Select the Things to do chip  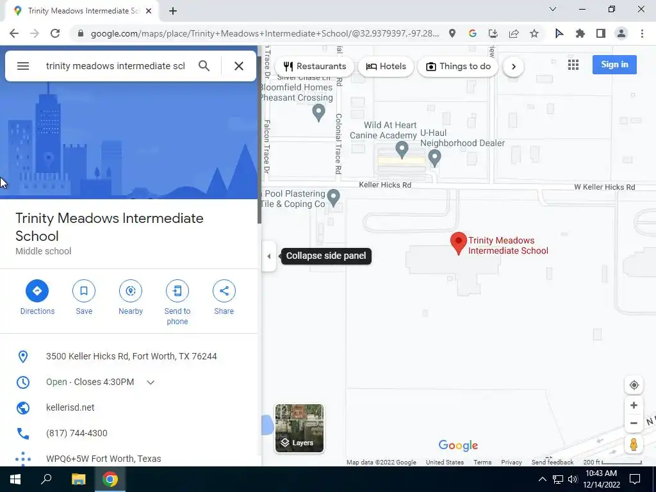pyautogui.click(x=458, y=67)
